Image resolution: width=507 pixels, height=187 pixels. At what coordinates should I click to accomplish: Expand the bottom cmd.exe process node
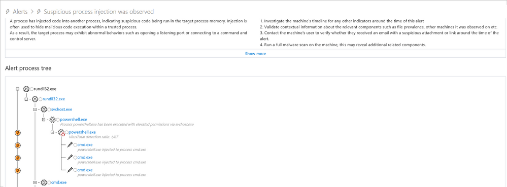coord(35,182)
